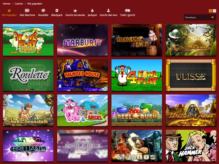
Task: Go to Home breadcrumb link
Action: (x=6, y=4)
